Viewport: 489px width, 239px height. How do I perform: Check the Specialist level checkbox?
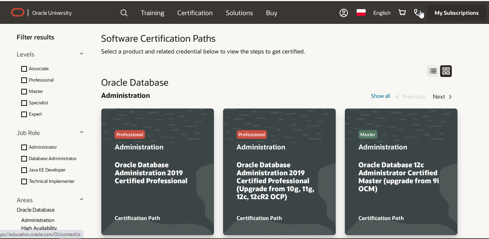[x=24, y=103]
